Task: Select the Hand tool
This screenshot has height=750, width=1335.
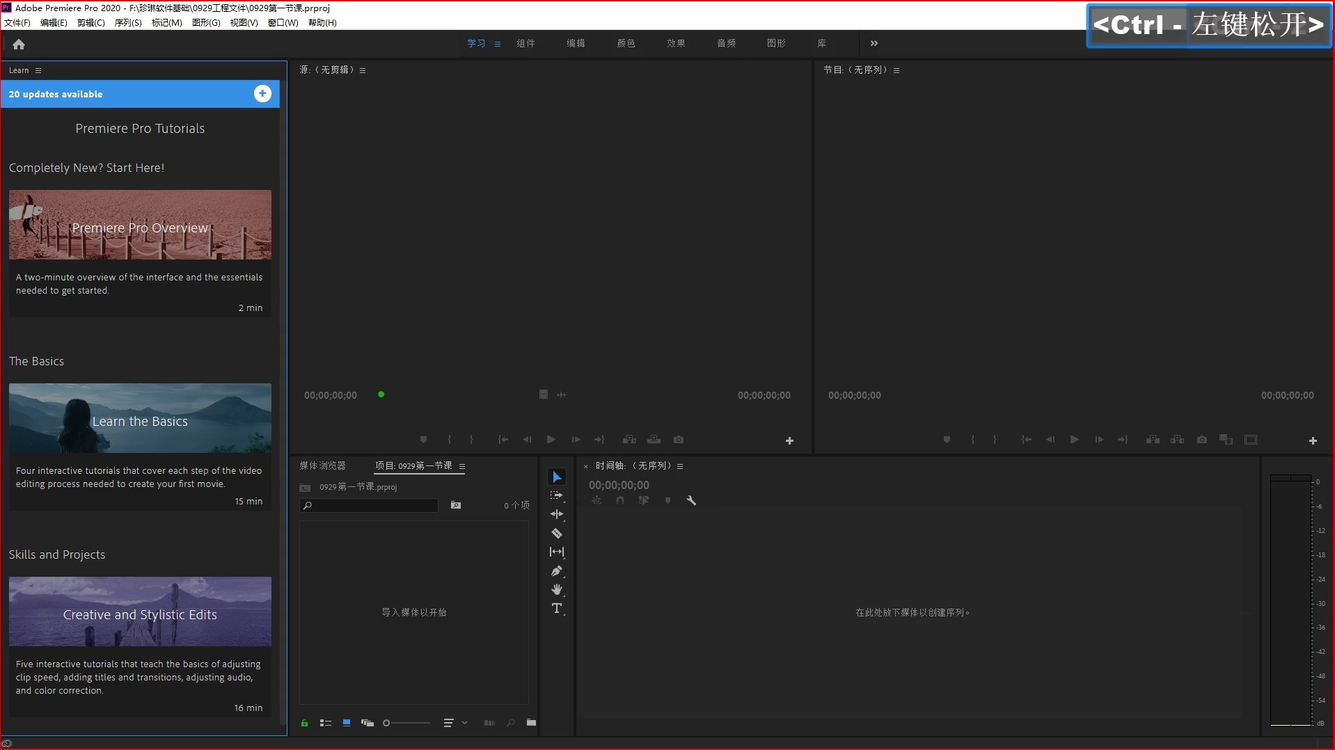Action: (557, 589)
